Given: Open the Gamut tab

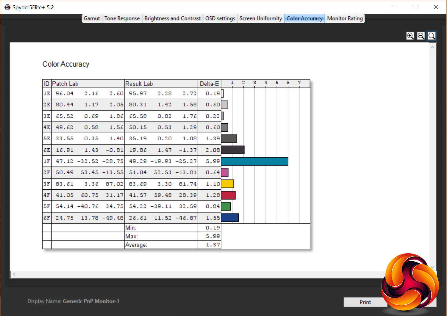Looking at the screenshot, I should point(92,18).
